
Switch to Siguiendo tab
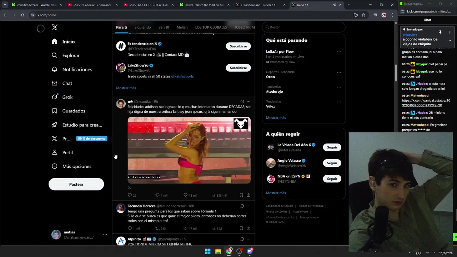pos(142,27)
